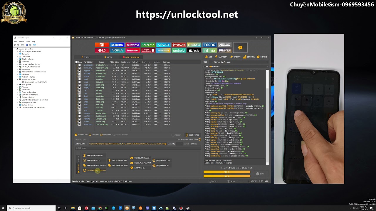Open the Action menu in Device Manager
Image resolution: width=376 pixels, height=211 pixels.
[x=21, y=42]
